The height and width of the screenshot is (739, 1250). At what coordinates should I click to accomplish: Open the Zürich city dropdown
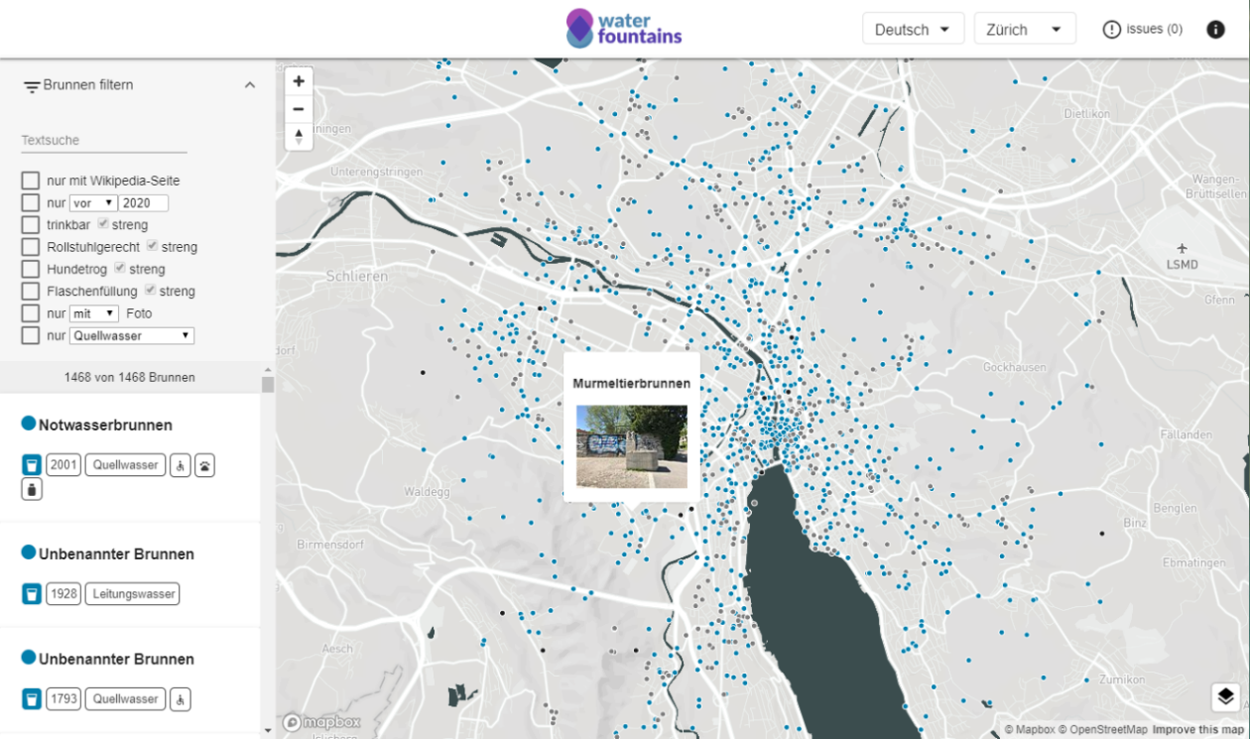tap(1025, 29)
